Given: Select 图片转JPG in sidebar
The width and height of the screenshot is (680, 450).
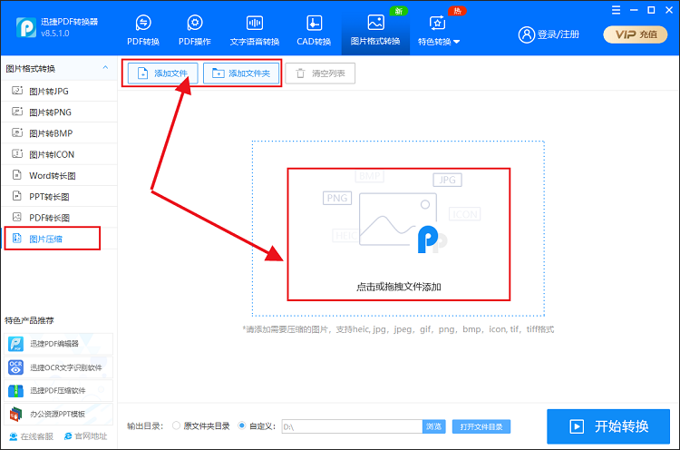Looking at the screenshot, I should (60, 91).
